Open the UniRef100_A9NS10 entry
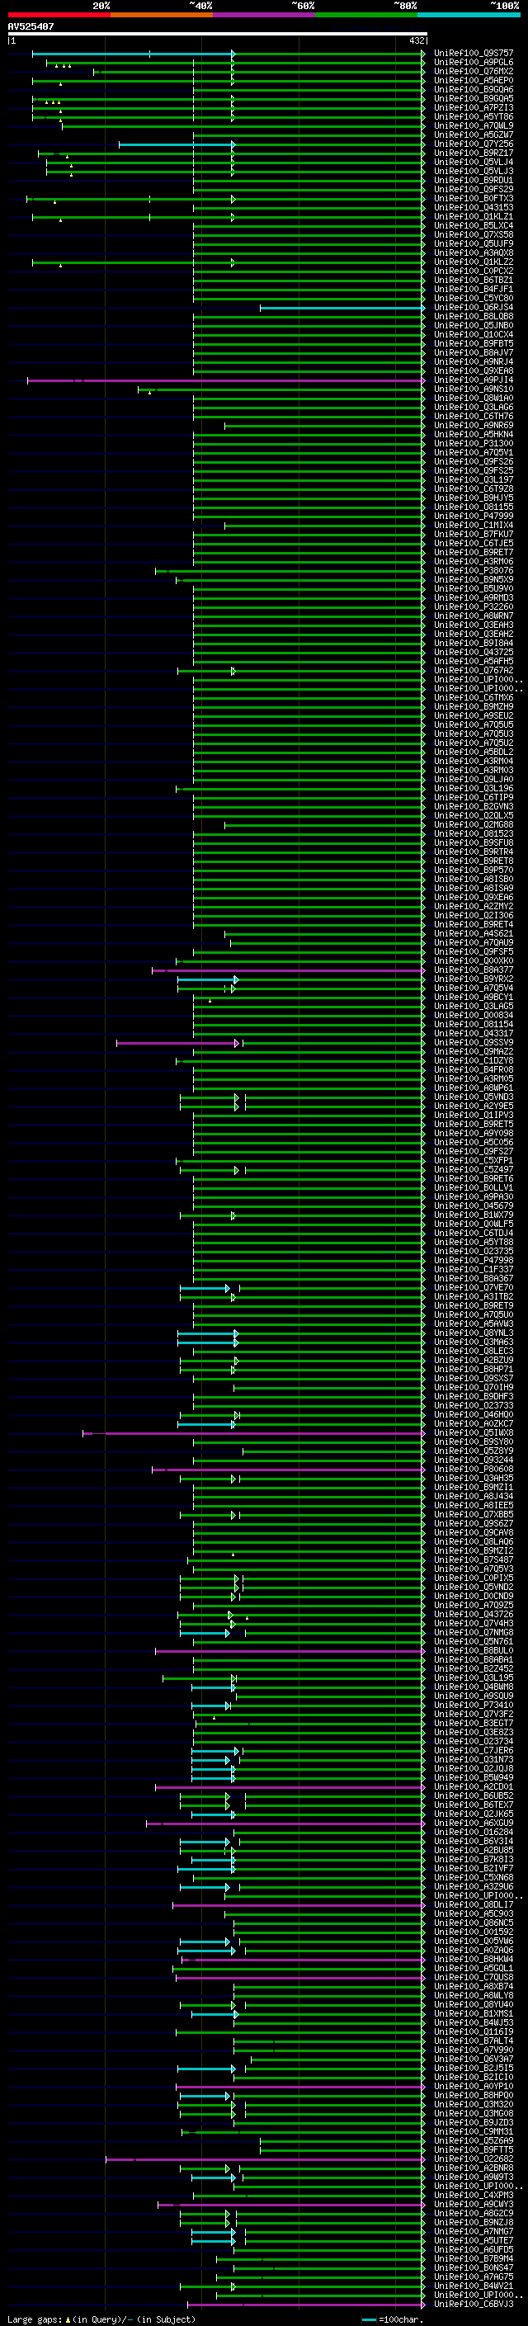Image resolution: width=528 pixels, height=2326 pixels. [x=473, y=389]
